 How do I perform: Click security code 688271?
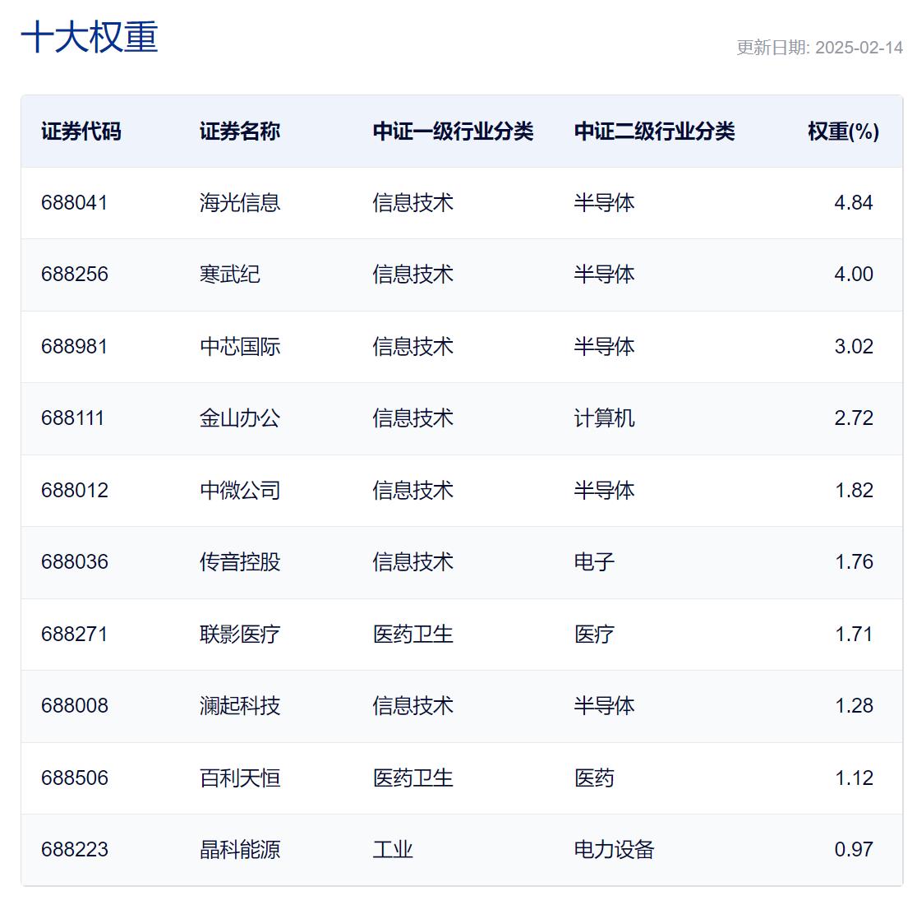point(74,635)
